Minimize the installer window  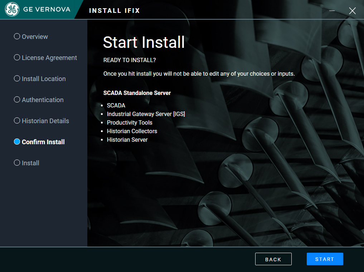click(x=332, y=11)
